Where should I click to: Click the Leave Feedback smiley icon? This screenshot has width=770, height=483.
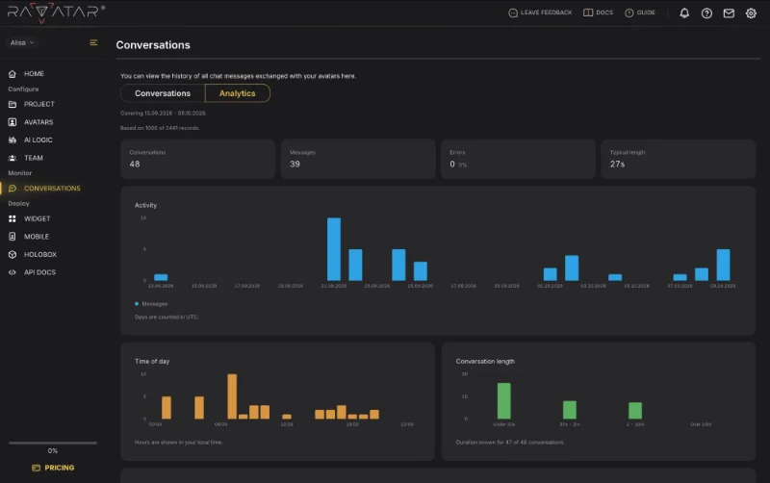tap(513, 13)
